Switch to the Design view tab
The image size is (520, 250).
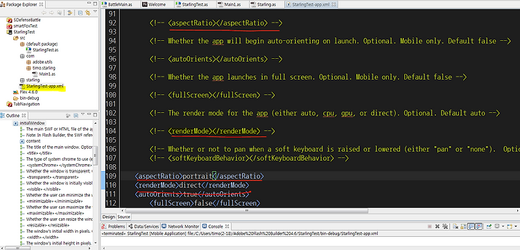point(108,217)
